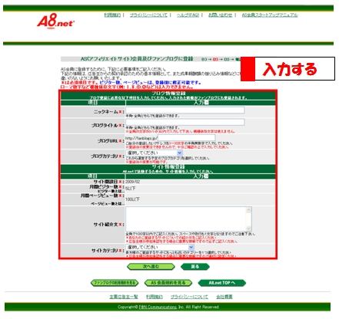This screenshot has width=339, height=319.
Task: Focus the ブログURL input field
Action: pyautogui.click(x=186, y=138)
